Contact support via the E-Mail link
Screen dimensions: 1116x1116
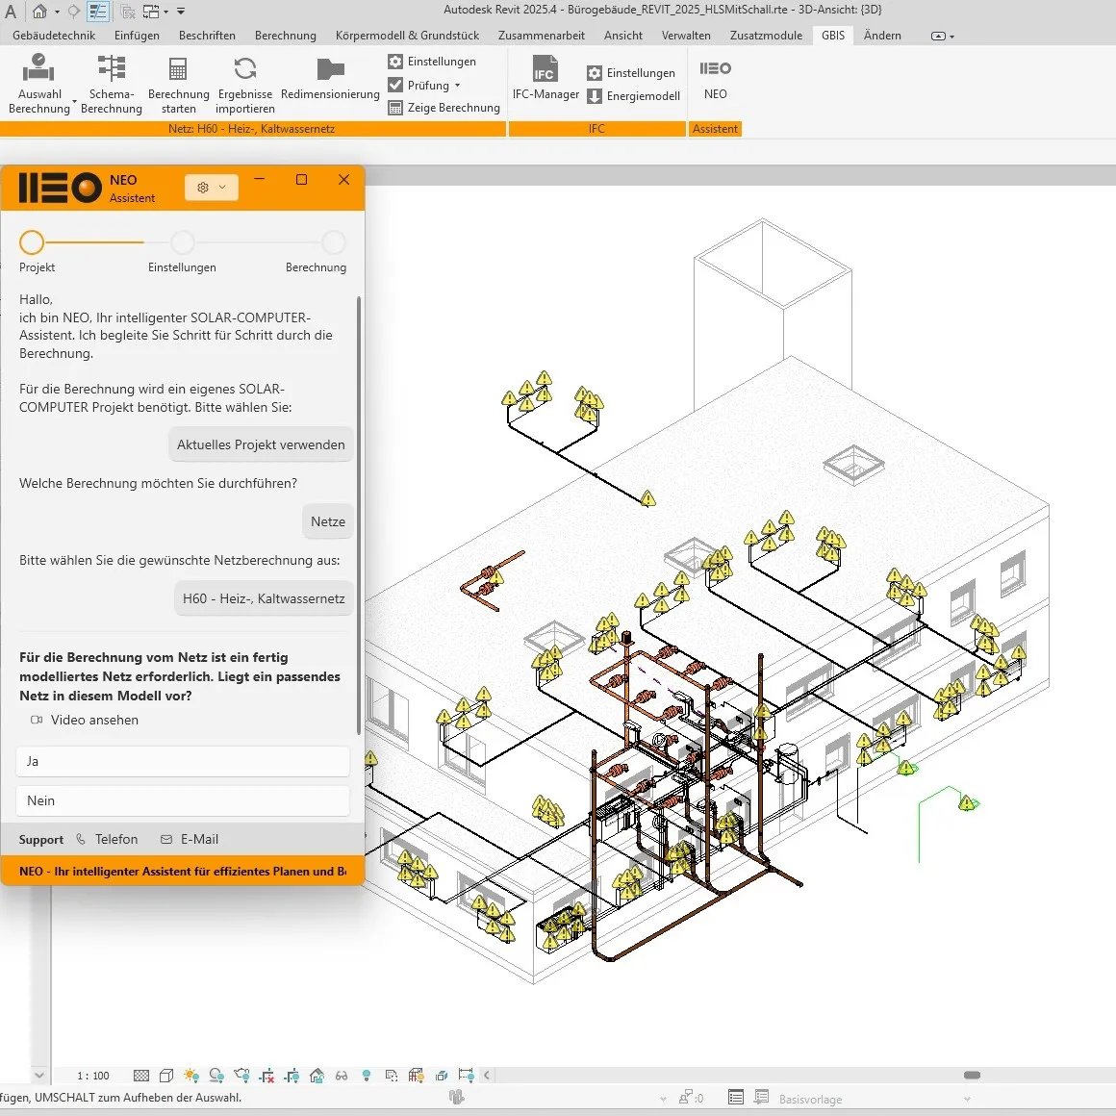190,839
